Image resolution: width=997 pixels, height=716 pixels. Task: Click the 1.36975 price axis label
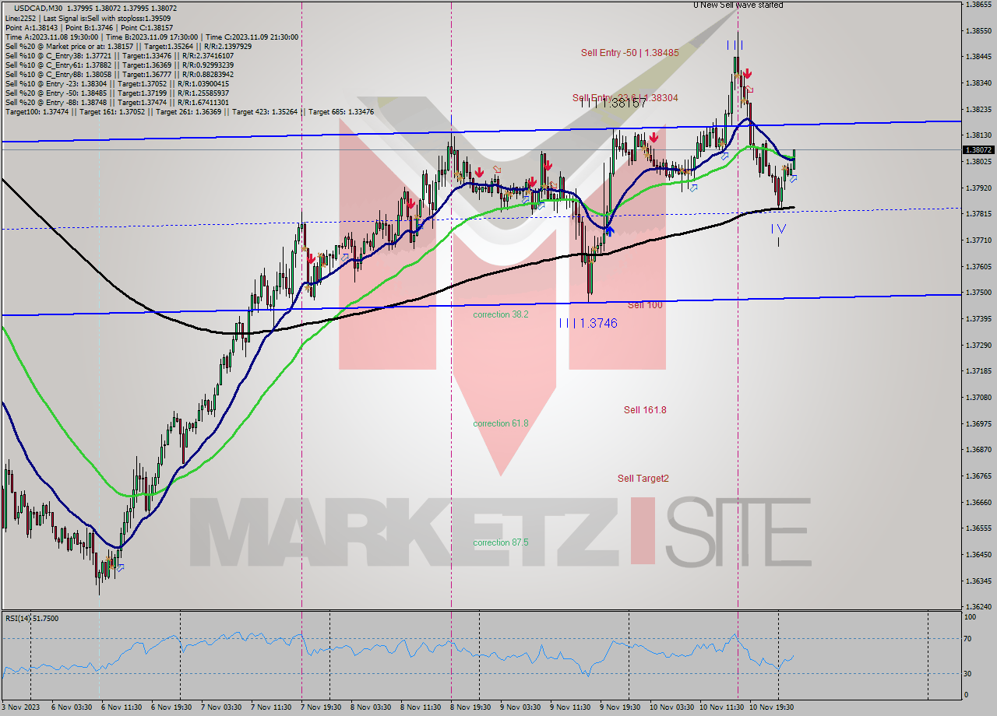[978, 424]
